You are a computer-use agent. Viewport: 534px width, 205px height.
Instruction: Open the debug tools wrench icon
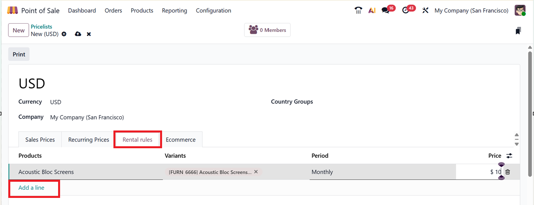click(x=425, y=11)
